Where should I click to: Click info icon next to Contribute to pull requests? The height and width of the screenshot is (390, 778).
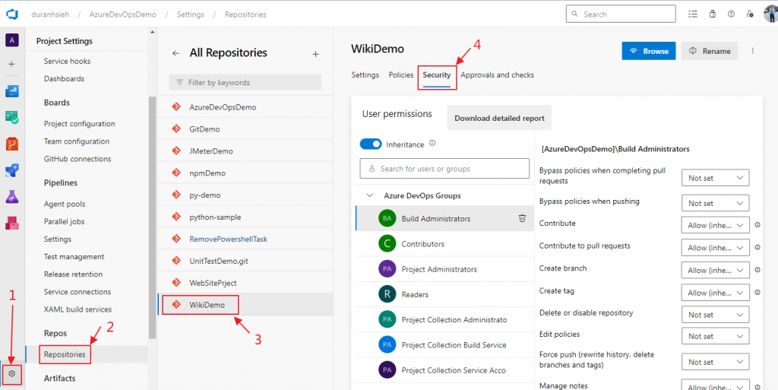(757, 247)
